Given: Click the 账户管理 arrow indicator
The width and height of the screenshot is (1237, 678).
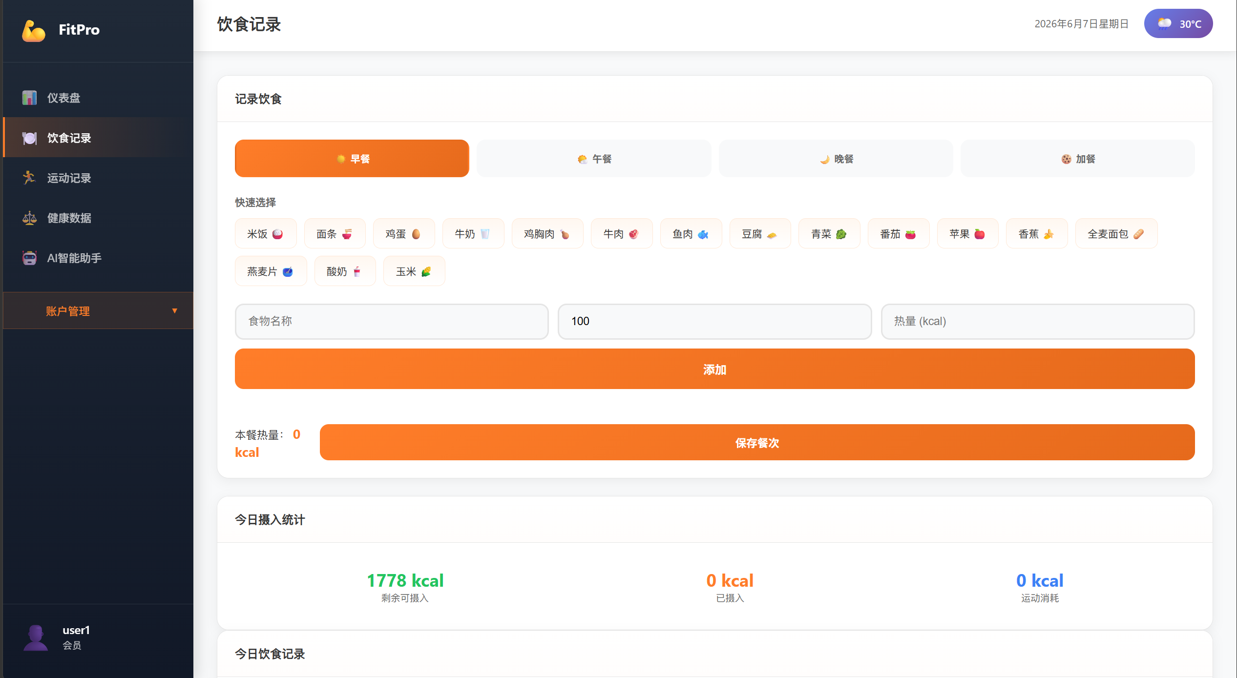Looking at the screenshot, I should pos(174,311).
